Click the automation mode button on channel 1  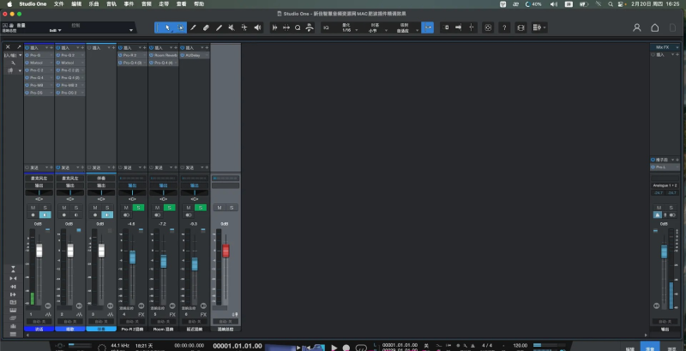pos(39,322)
